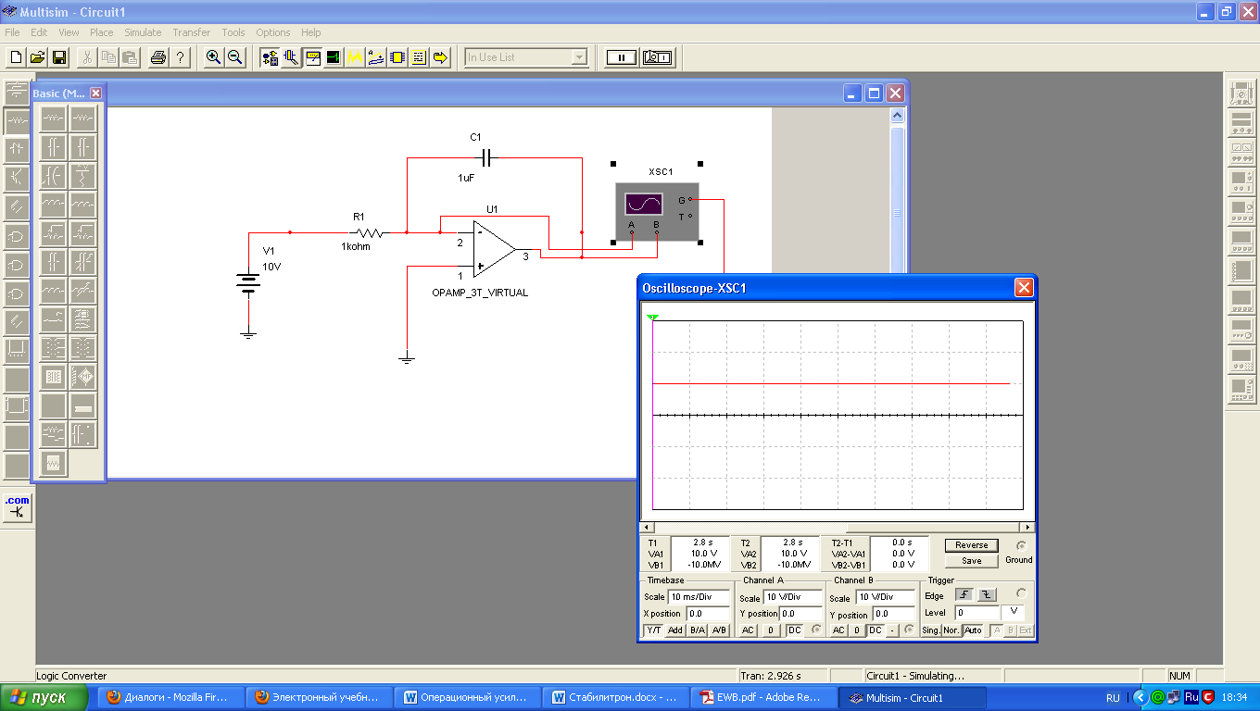Viewport: 1260px width, 711px height.
Task: Click the T1 cursor marker on oscilloscope display
Action: (x=653, y=318)
